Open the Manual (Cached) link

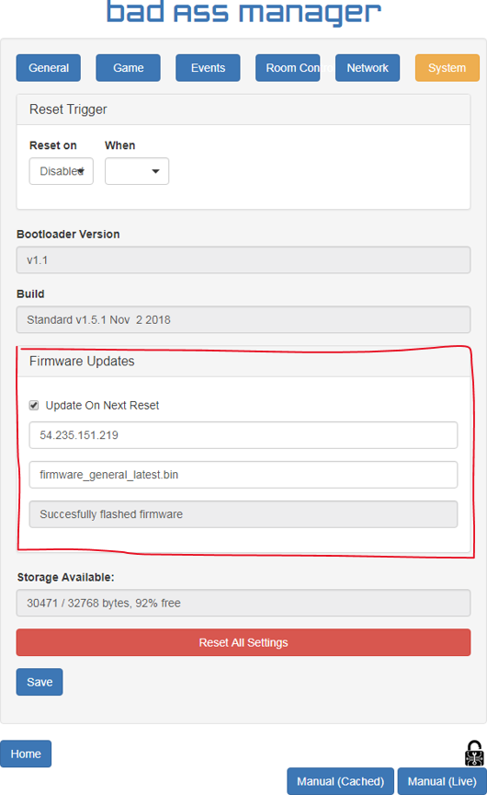[x=340, y=781]
